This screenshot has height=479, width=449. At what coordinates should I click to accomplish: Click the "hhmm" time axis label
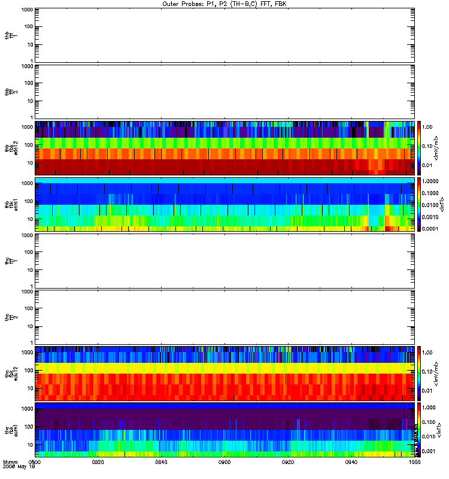click(10, 462)
